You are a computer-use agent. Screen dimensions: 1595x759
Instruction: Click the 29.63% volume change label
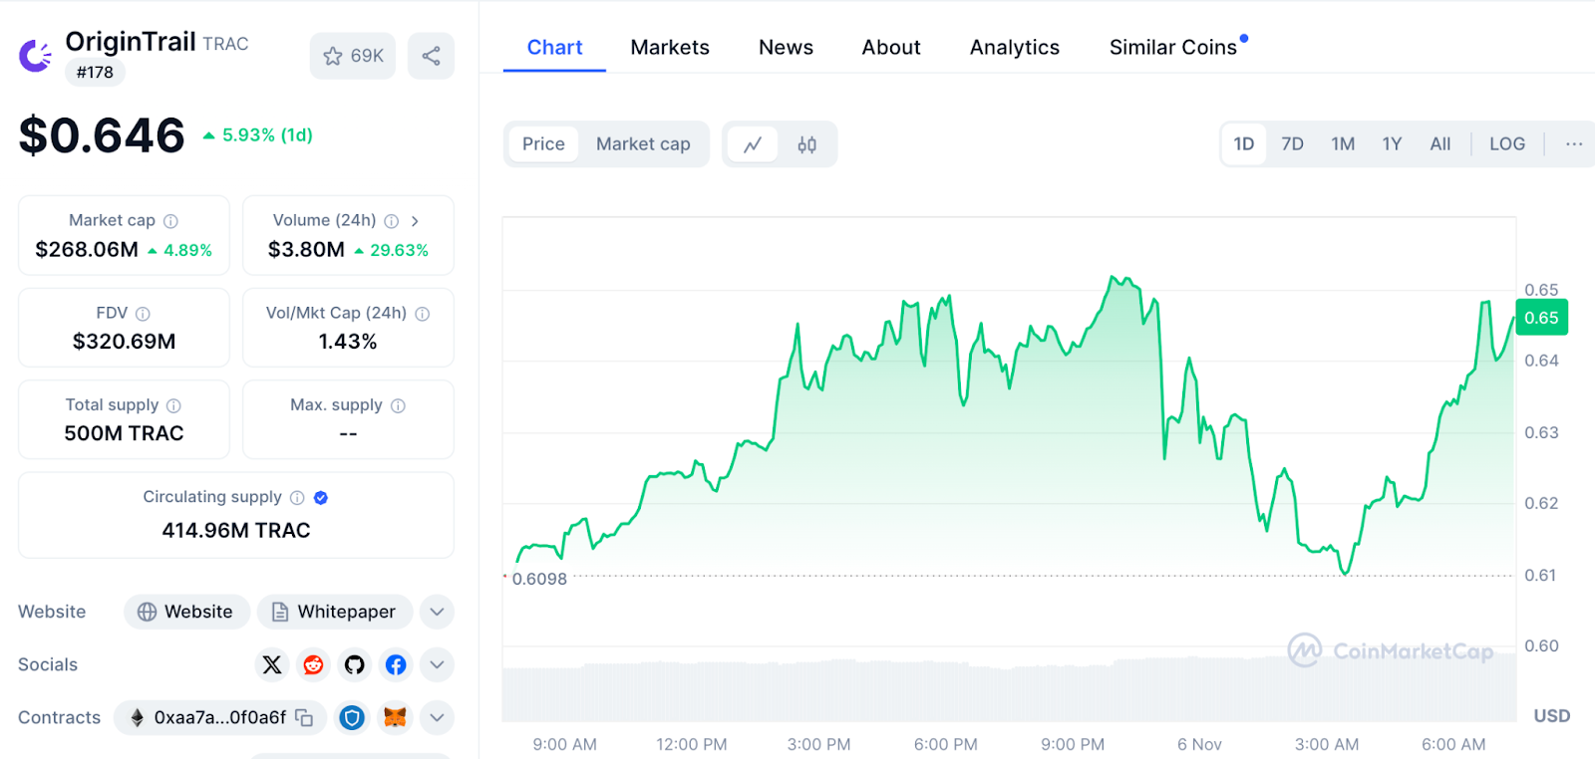tap(399, 251)
